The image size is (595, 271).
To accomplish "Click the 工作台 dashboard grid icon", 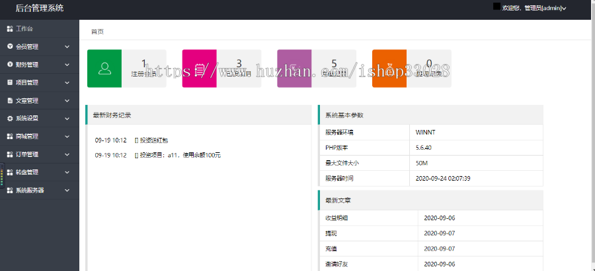I will 9,29.
